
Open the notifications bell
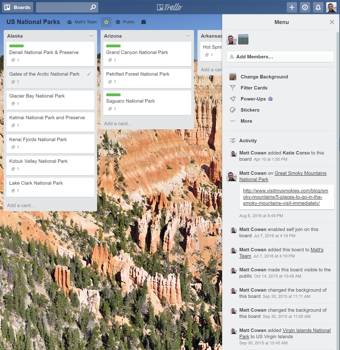point(318,7)
